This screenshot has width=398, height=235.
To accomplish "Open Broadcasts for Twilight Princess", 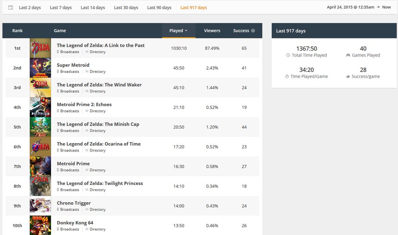I will [68, 190].
